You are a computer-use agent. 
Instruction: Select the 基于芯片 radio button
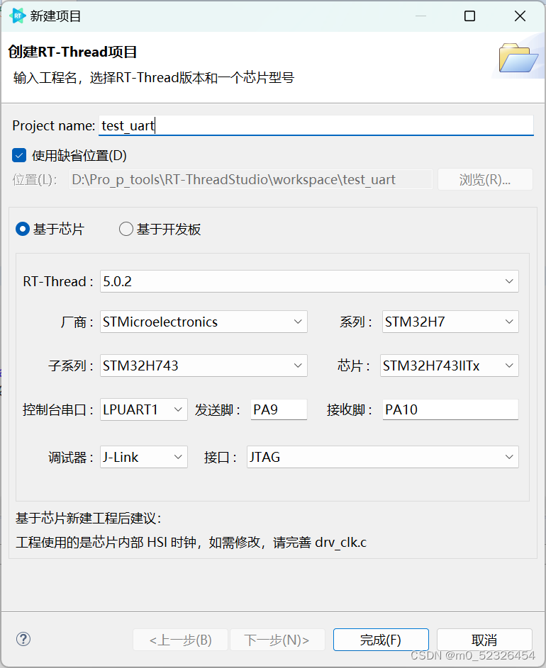(23, 230)
